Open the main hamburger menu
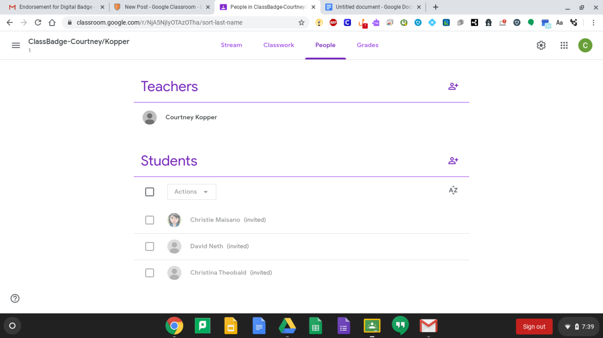Screen dimensions: 603x338 pos(16,45)
